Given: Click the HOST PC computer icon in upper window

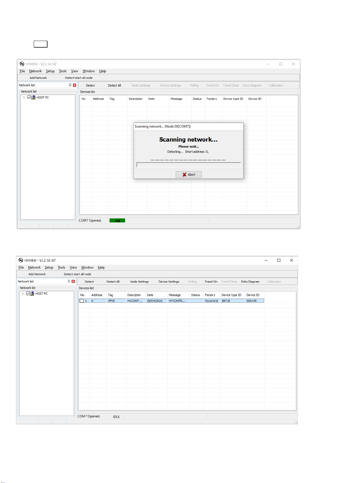Looking at the screenshot, I should point(33,97).
